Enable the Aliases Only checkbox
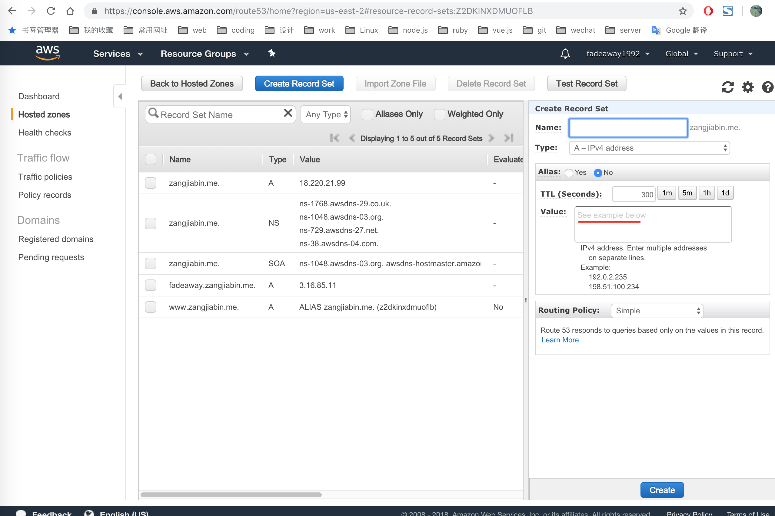Screen dimensions: 775x516 pyautogui.click(x=367, y=115)
